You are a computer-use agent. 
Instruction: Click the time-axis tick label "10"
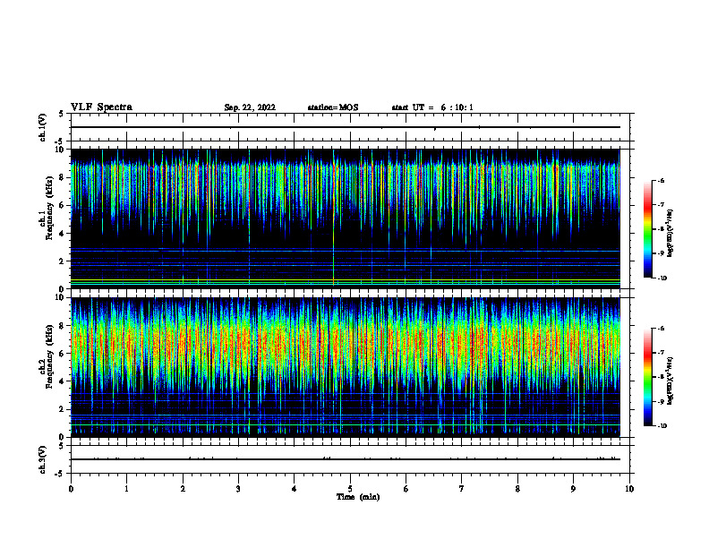tap(629, 489)
